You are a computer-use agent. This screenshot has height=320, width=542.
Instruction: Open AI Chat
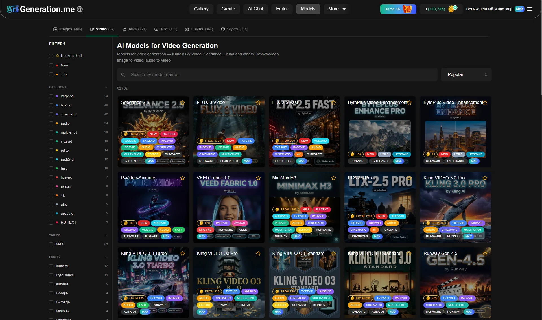coord(255,9)
